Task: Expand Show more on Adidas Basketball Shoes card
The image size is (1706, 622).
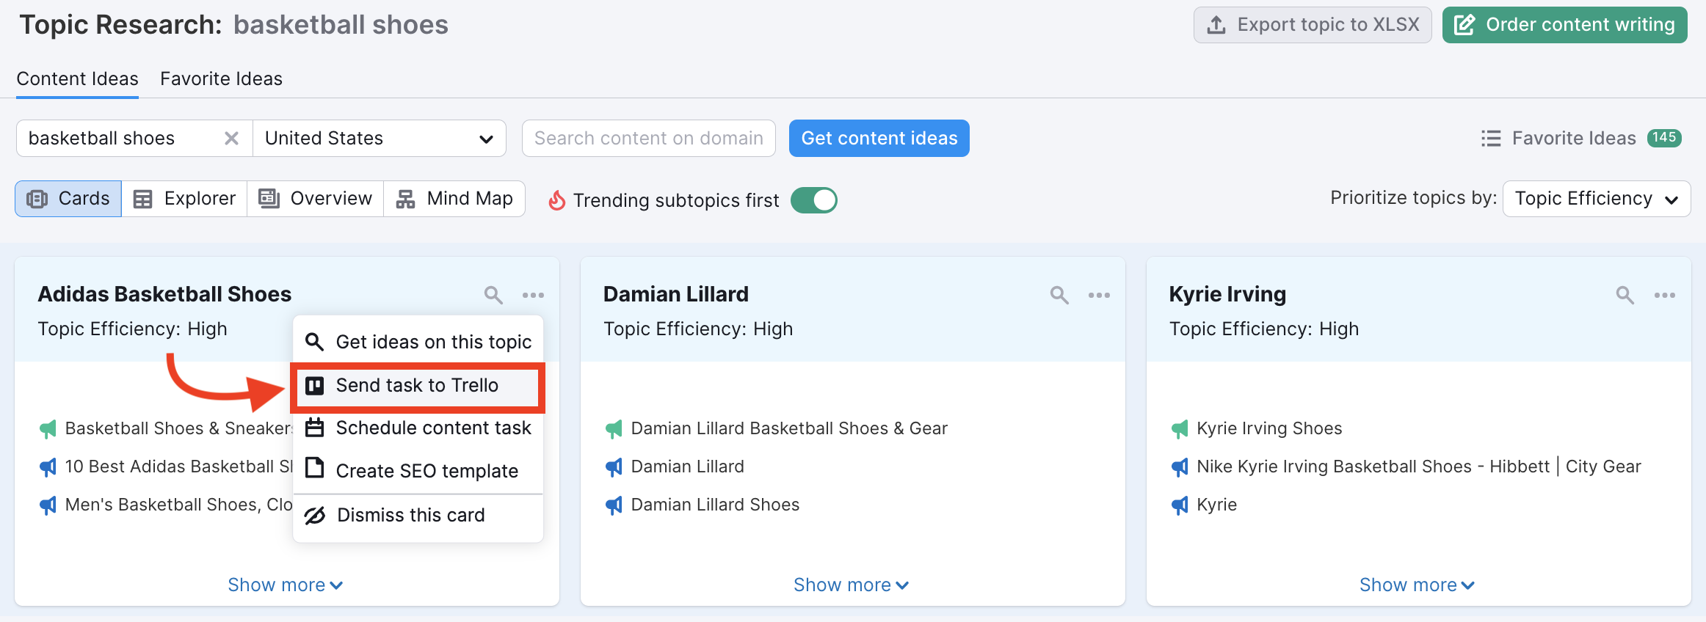Action: tap(285, 585)
